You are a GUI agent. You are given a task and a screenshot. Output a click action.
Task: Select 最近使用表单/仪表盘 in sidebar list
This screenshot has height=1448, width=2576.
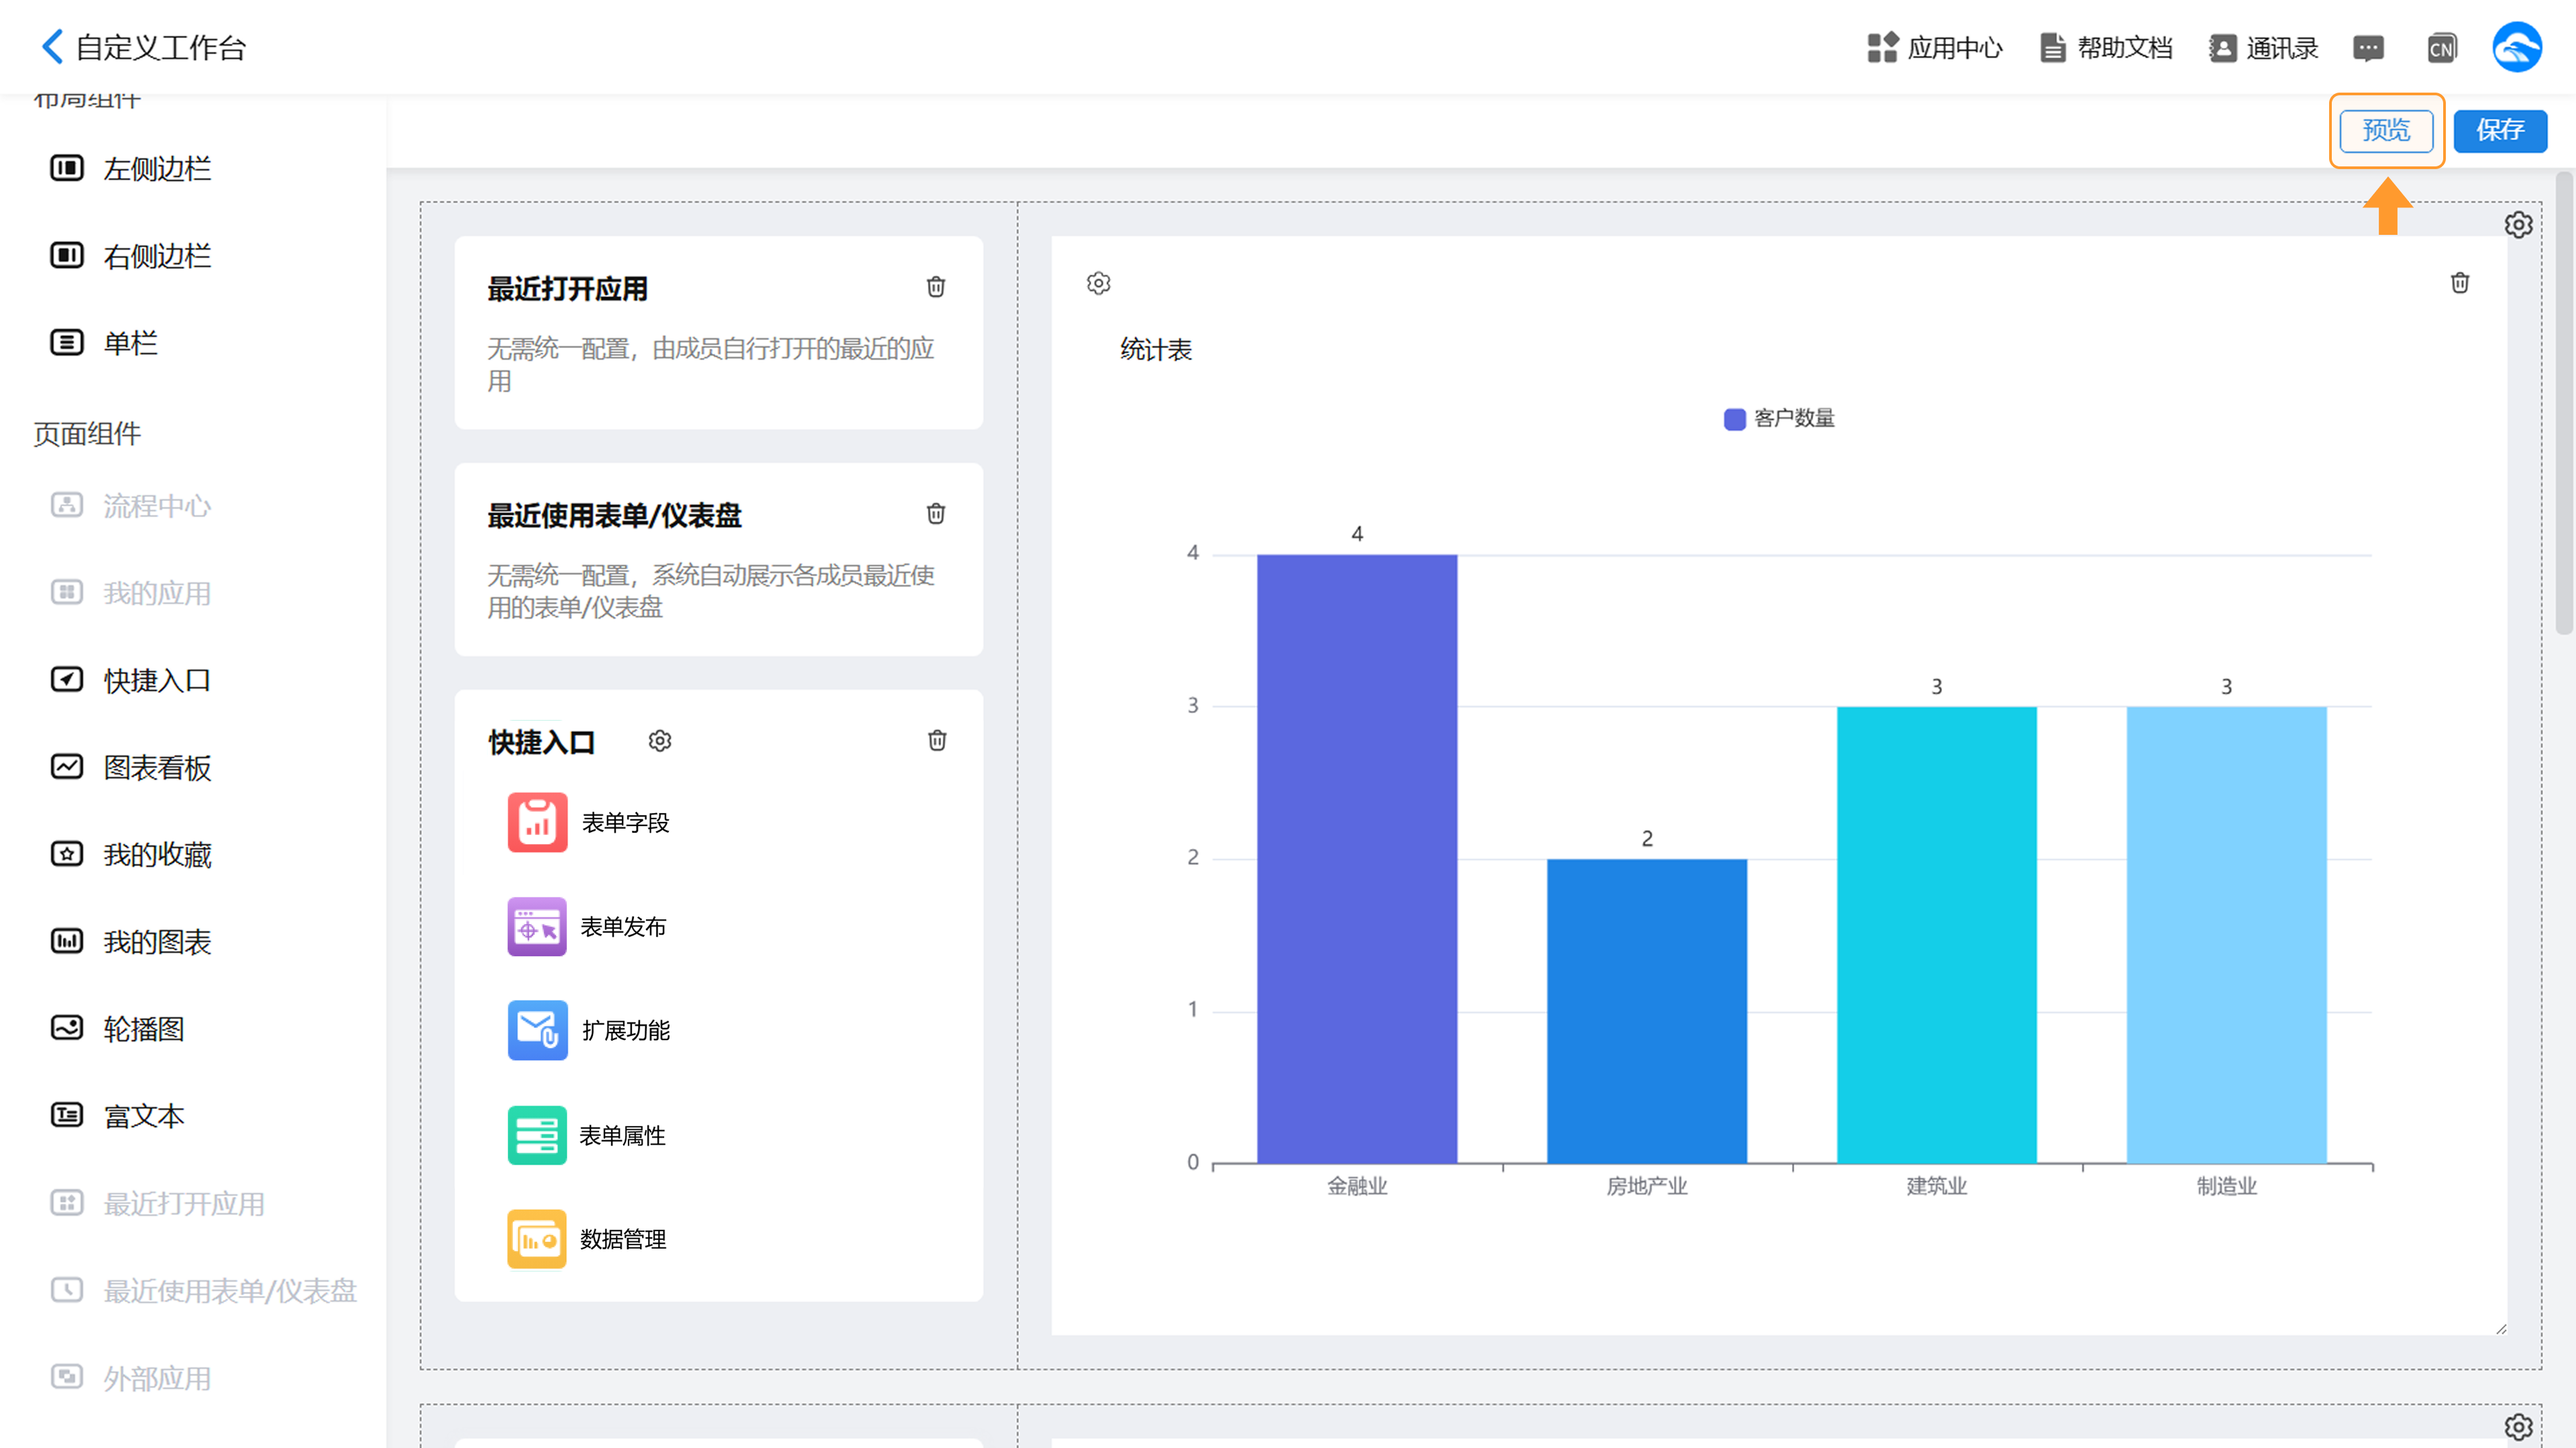[203, 1290]
